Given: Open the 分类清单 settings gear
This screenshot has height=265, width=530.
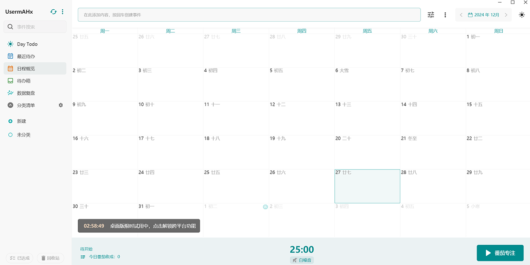Looking at the screenshot, I should click(61, 105).
